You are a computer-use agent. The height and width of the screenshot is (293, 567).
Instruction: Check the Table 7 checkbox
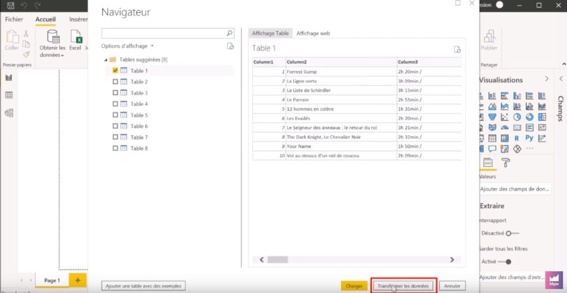[115, 137]
